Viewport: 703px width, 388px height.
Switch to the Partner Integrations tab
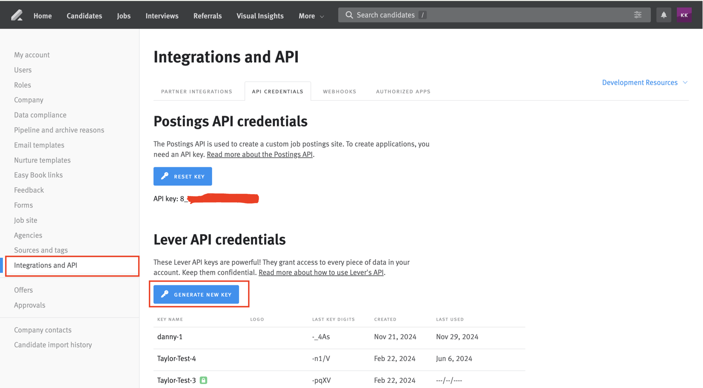197,92
